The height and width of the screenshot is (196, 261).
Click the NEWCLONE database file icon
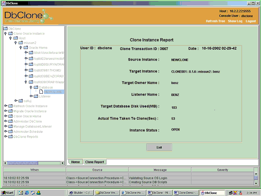coord(41,92)
